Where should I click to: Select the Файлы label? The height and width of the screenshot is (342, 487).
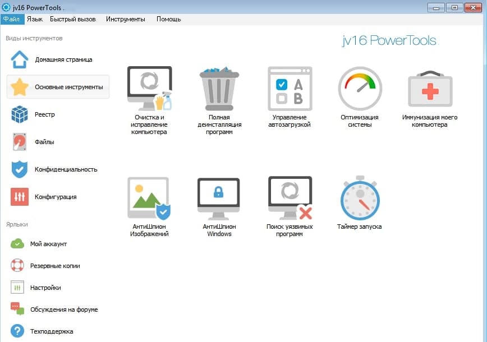(44, 142)
